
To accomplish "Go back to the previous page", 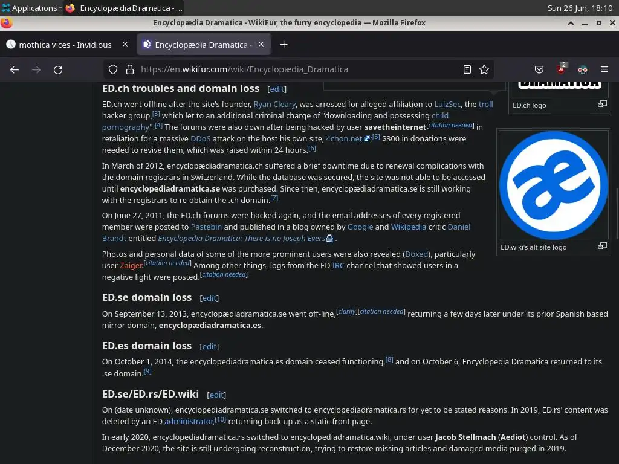I will tap(15, 70).
